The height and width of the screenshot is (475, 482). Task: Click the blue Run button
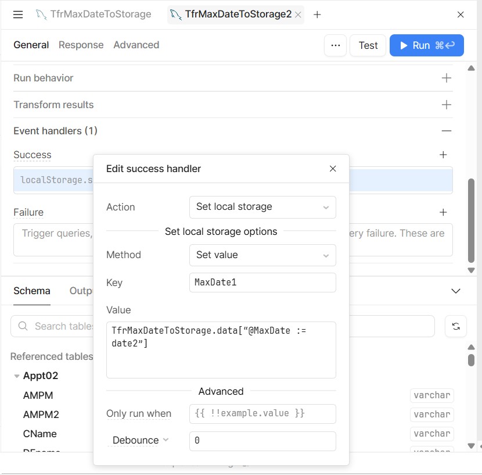[426, 45]
